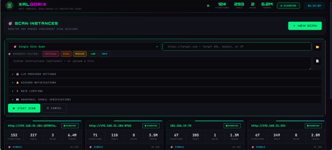Click the Custom instructions text area
The height and width of the screenshot is (150, 332).
[160, 63]
